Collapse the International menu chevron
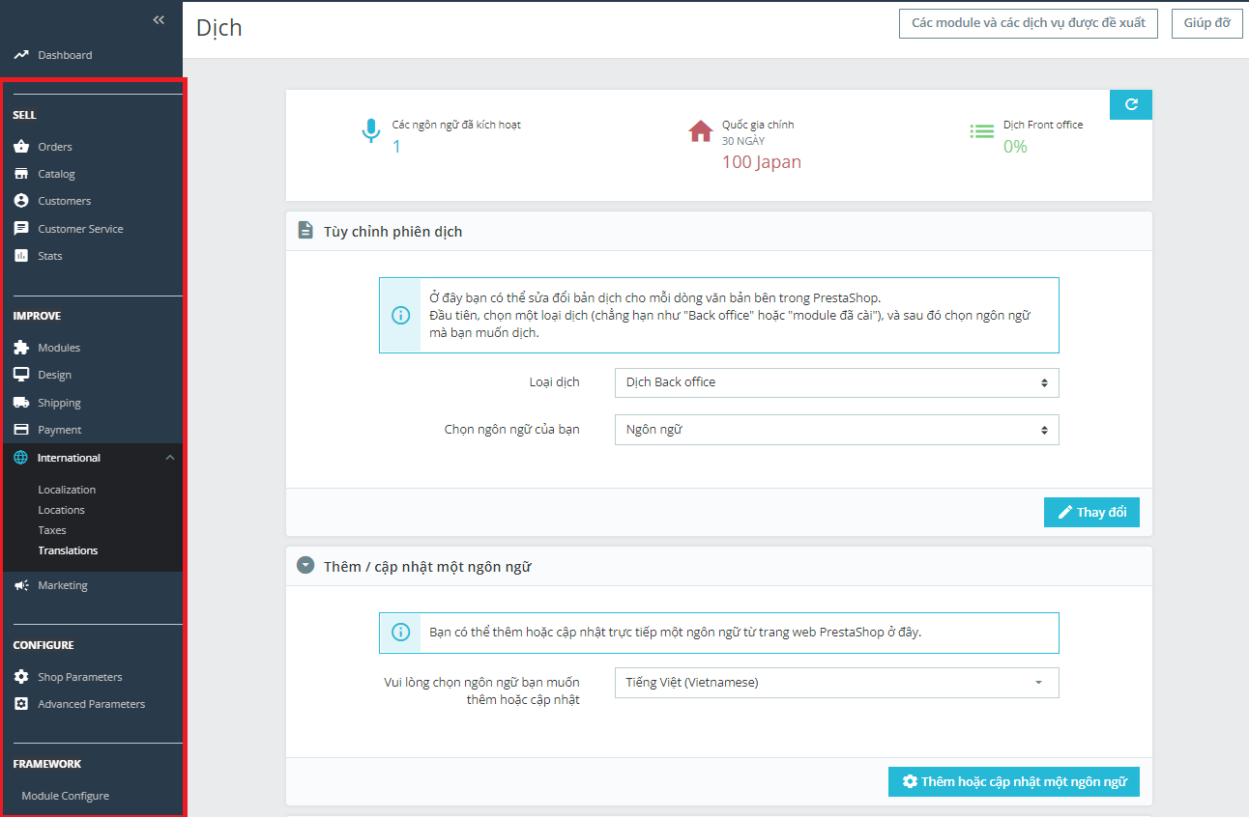The height and width of the screenshot is (817, 1249). coord(170,458)
